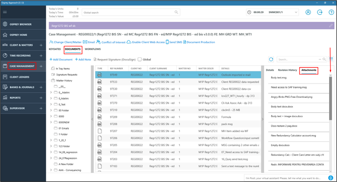Switch to the Workflows tab
This screenshot has height=182, width=337.
pos(92,49)
